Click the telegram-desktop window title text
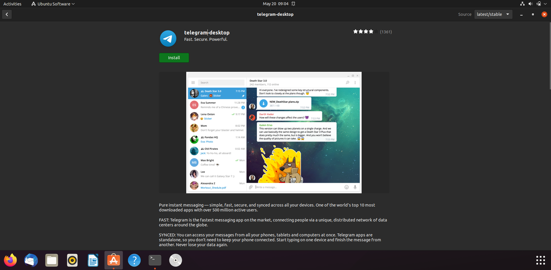 click(275, 15)
